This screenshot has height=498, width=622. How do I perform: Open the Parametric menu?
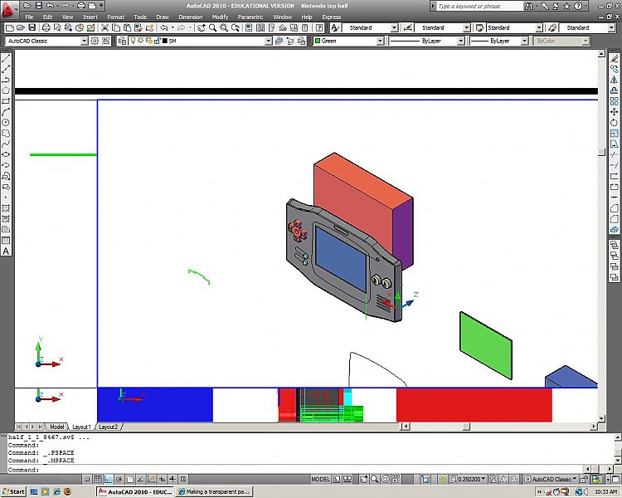250,17
